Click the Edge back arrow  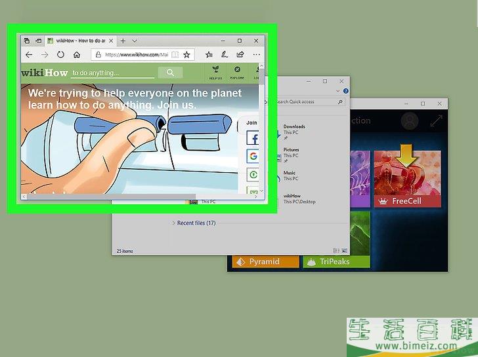[29, 55]
